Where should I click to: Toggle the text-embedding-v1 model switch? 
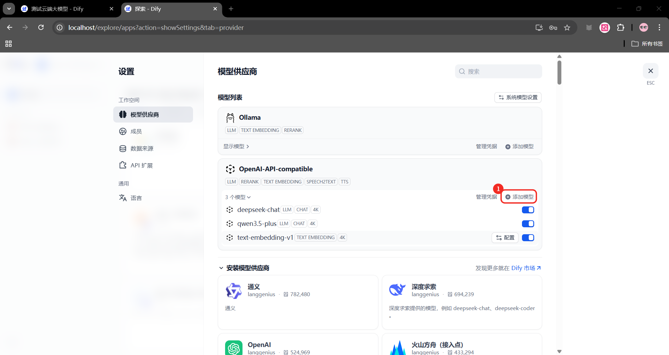coord(528,238)
